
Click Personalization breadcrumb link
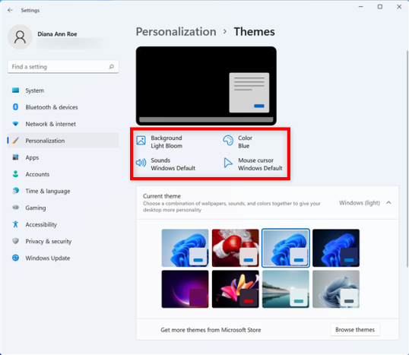point(176,32)
